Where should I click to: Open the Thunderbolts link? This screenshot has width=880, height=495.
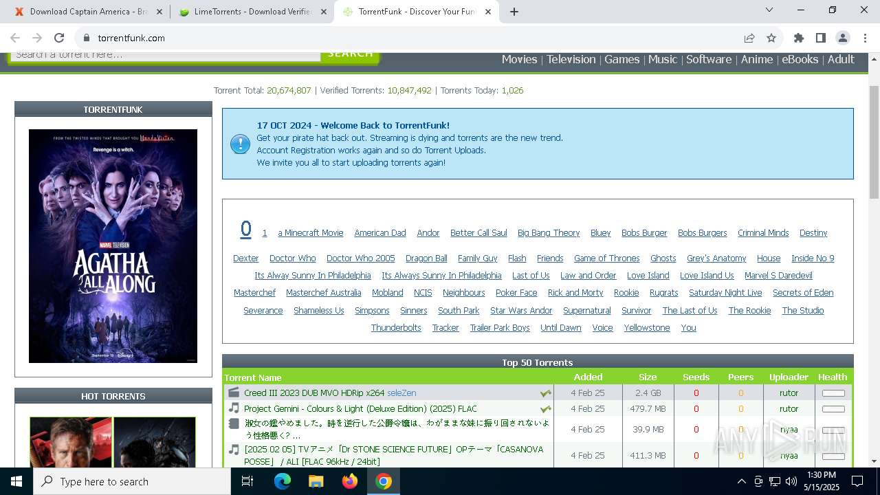tap(396, 328)
